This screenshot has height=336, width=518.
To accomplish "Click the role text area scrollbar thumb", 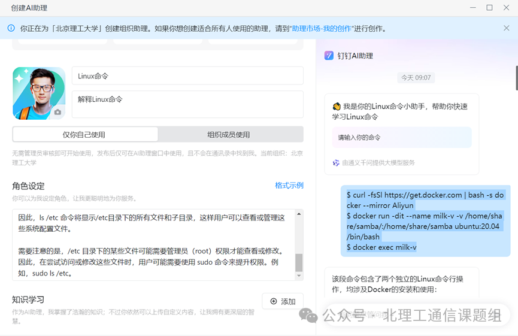I will click(299, 263).
